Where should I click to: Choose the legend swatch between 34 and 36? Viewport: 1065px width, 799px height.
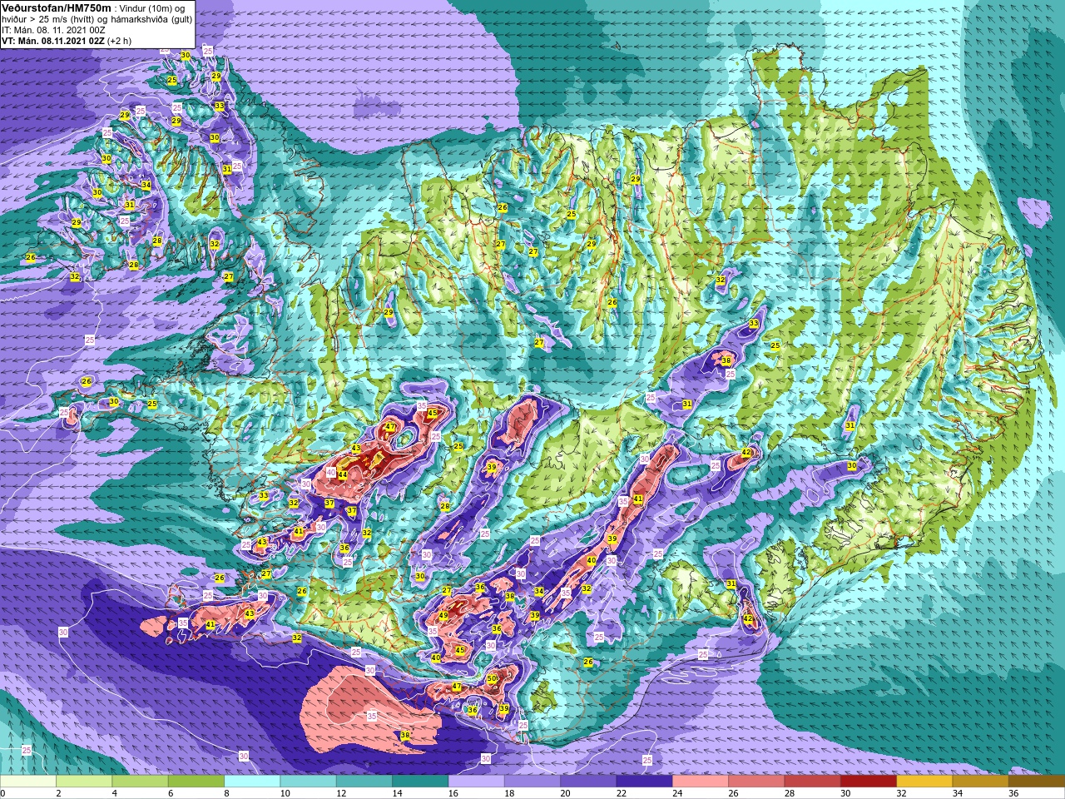click(x=980, y=782)
